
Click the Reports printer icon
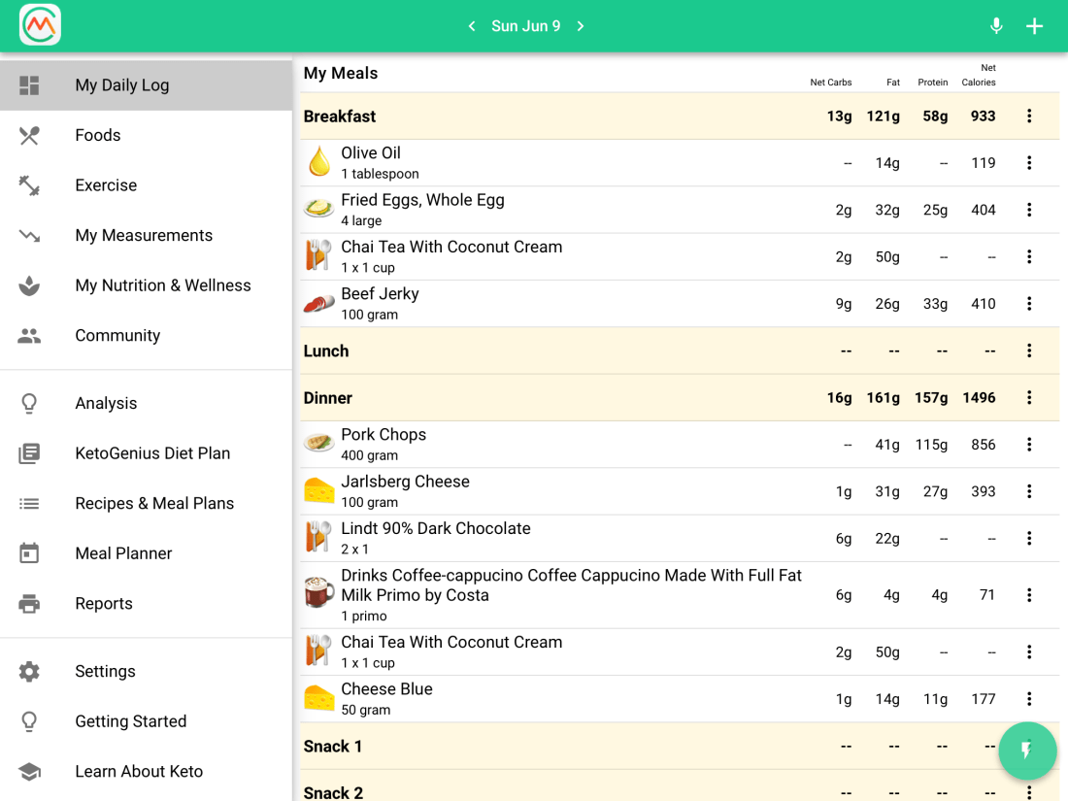[x=29, y=604]
